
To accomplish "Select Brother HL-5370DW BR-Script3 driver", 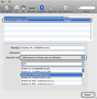I will pyautogui.click(x=52, y=69).
